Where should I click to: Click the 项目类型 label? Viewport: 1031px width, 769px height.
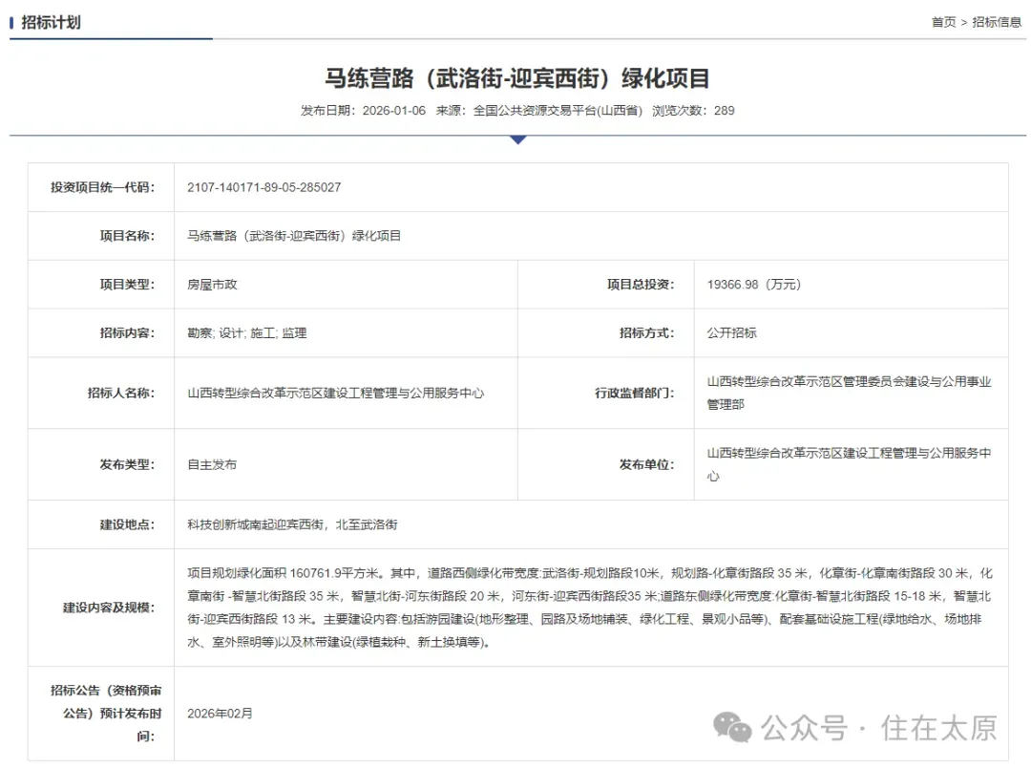(127, 285)
